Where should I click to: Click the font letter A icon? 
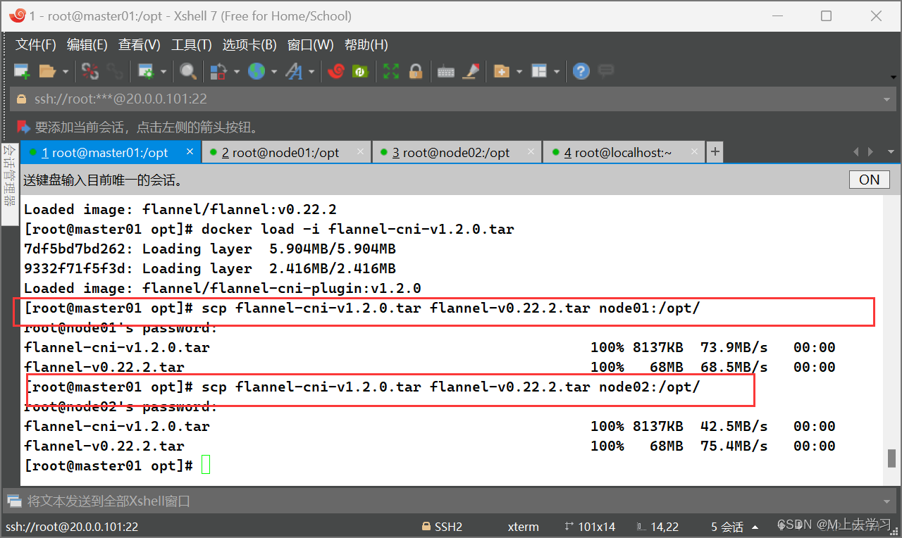click(294, 71)
